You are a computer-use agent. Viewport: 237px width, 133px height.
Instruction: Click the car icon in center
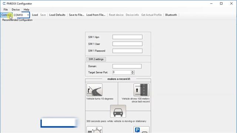click(x=118, y=111)
